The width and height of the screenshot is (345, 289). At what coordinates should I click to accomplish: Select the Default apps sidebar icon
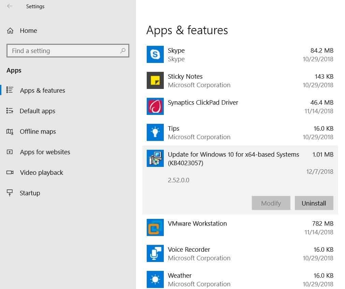10,111
